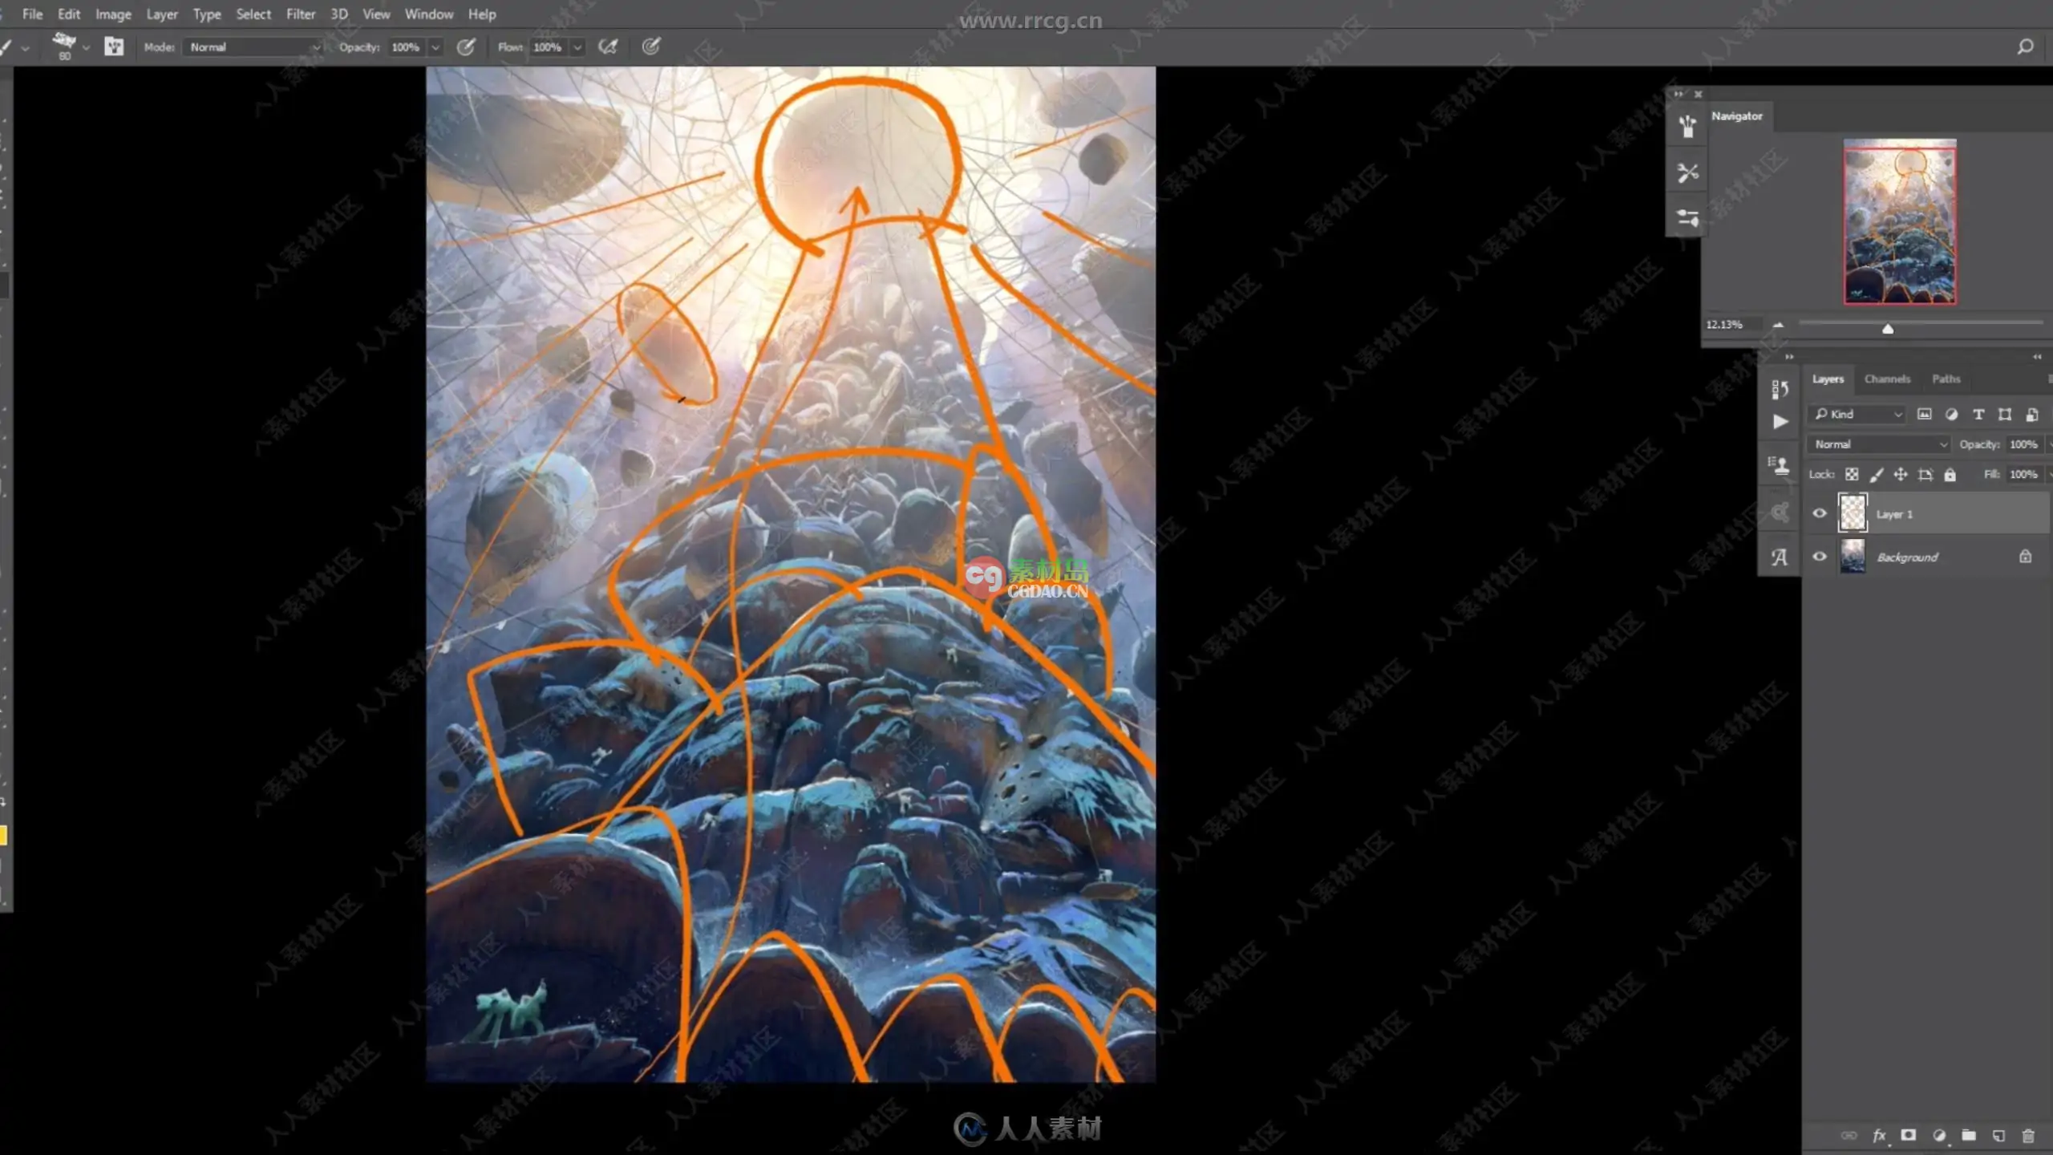Hide Layer 1 visibility eye
The height and width of the screenshot is (1155, 2053).
(1820, 513)
